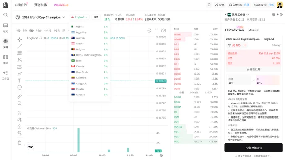The height and width of the screenshot is (160, 285).
Task: Open the chat (聊天) sidebar icon
Action: 5,28
